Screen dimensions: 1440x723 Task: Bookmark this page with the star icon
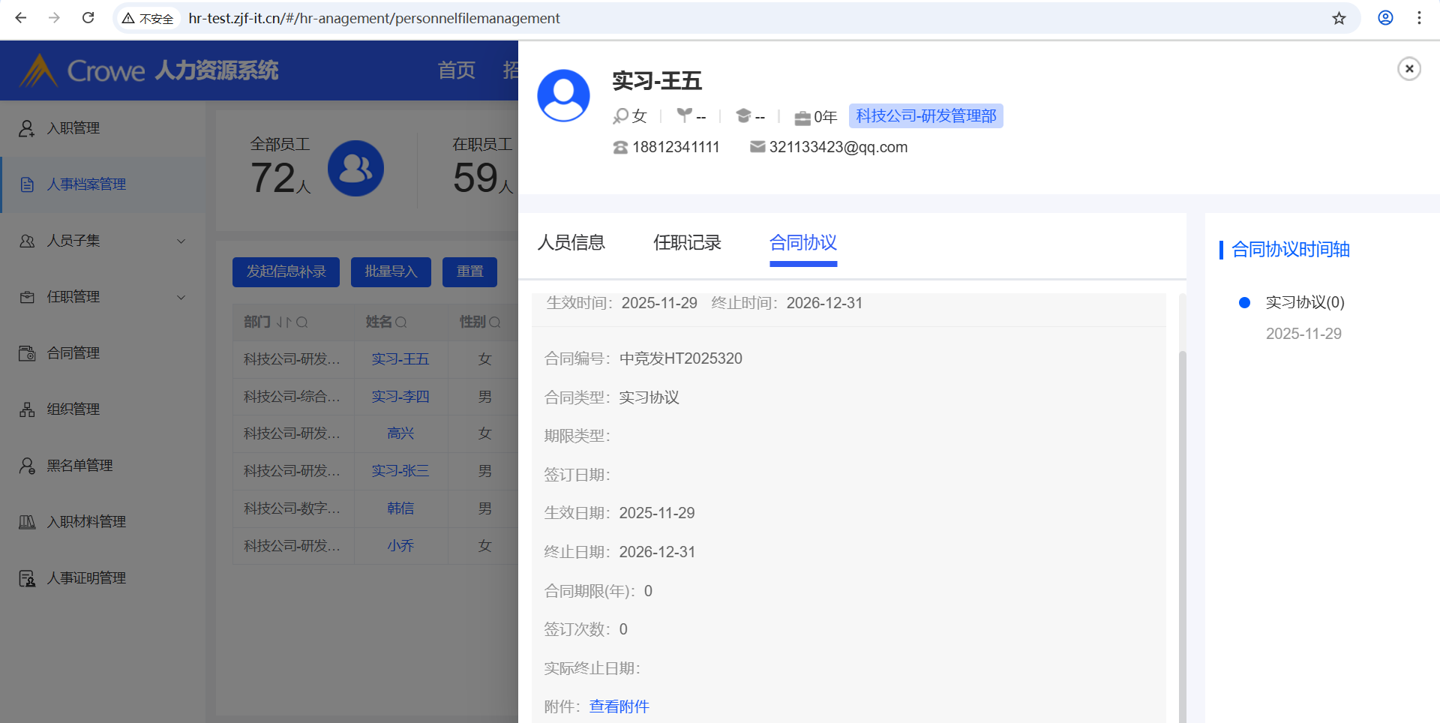(1339, 18)
